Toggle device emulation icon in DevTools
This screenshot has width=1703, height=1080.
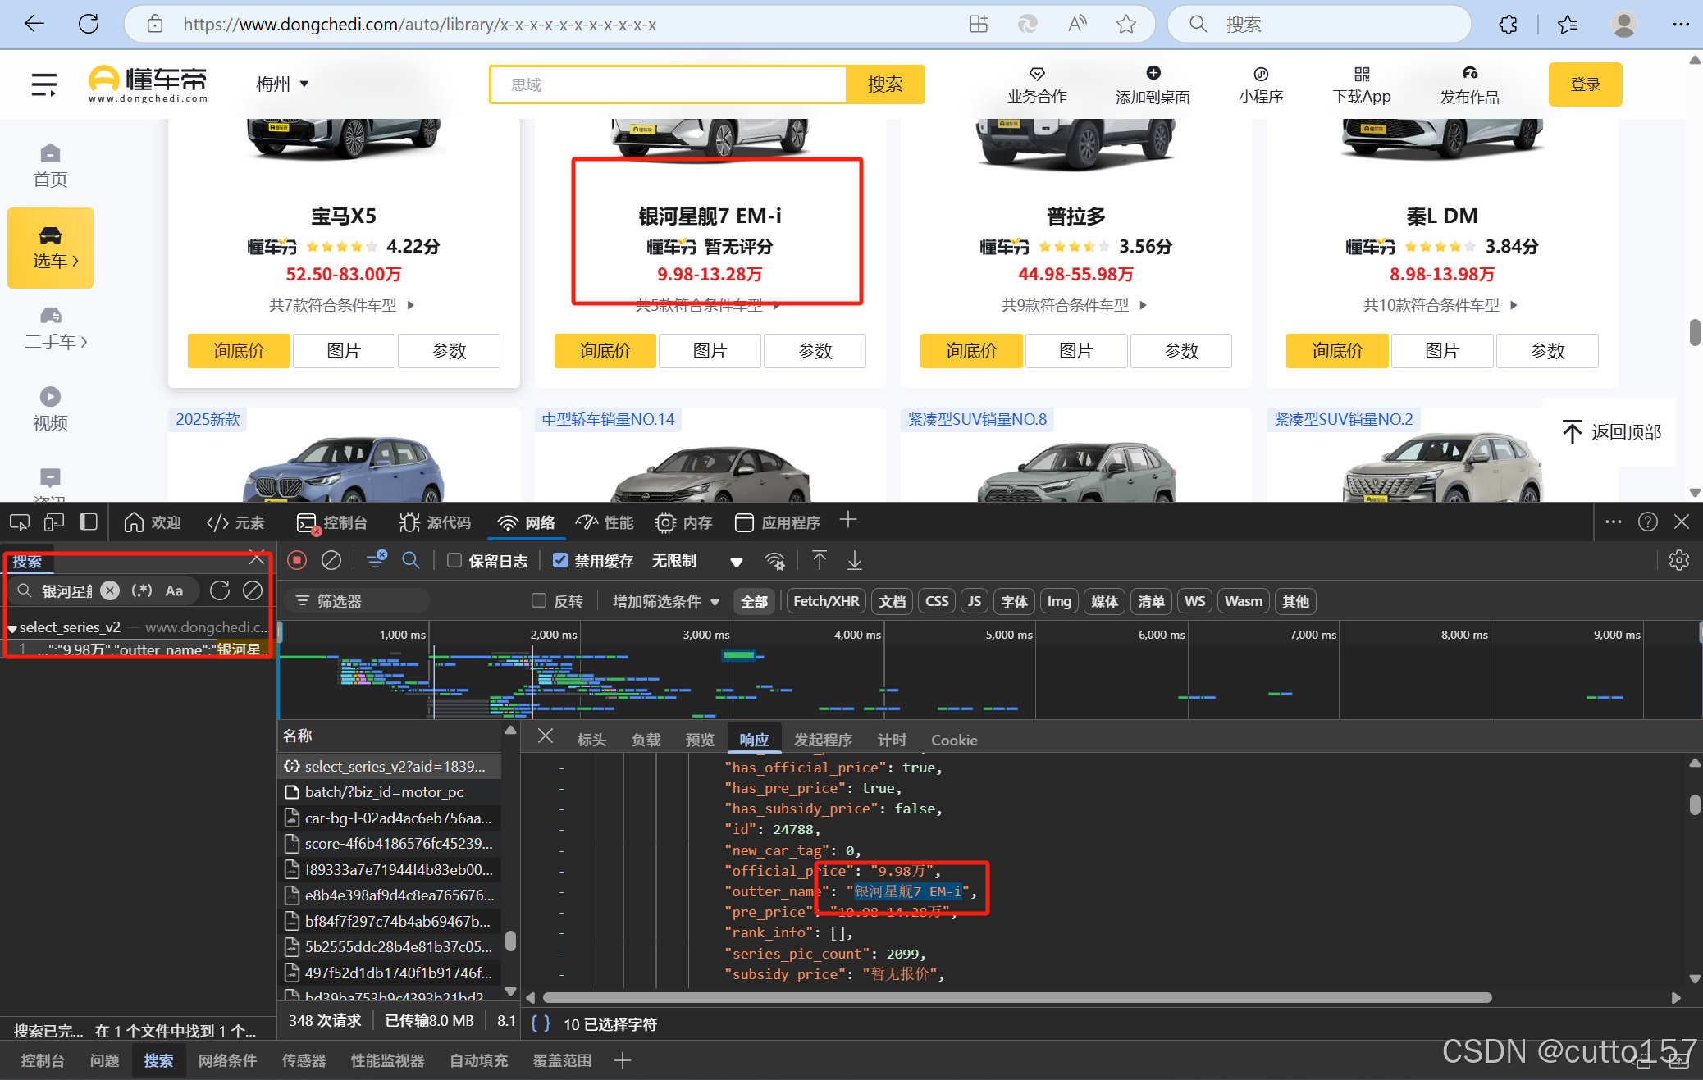54,522
